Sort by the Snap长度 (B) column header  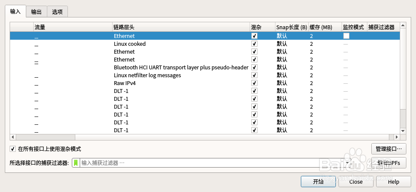tap(292, 27)
